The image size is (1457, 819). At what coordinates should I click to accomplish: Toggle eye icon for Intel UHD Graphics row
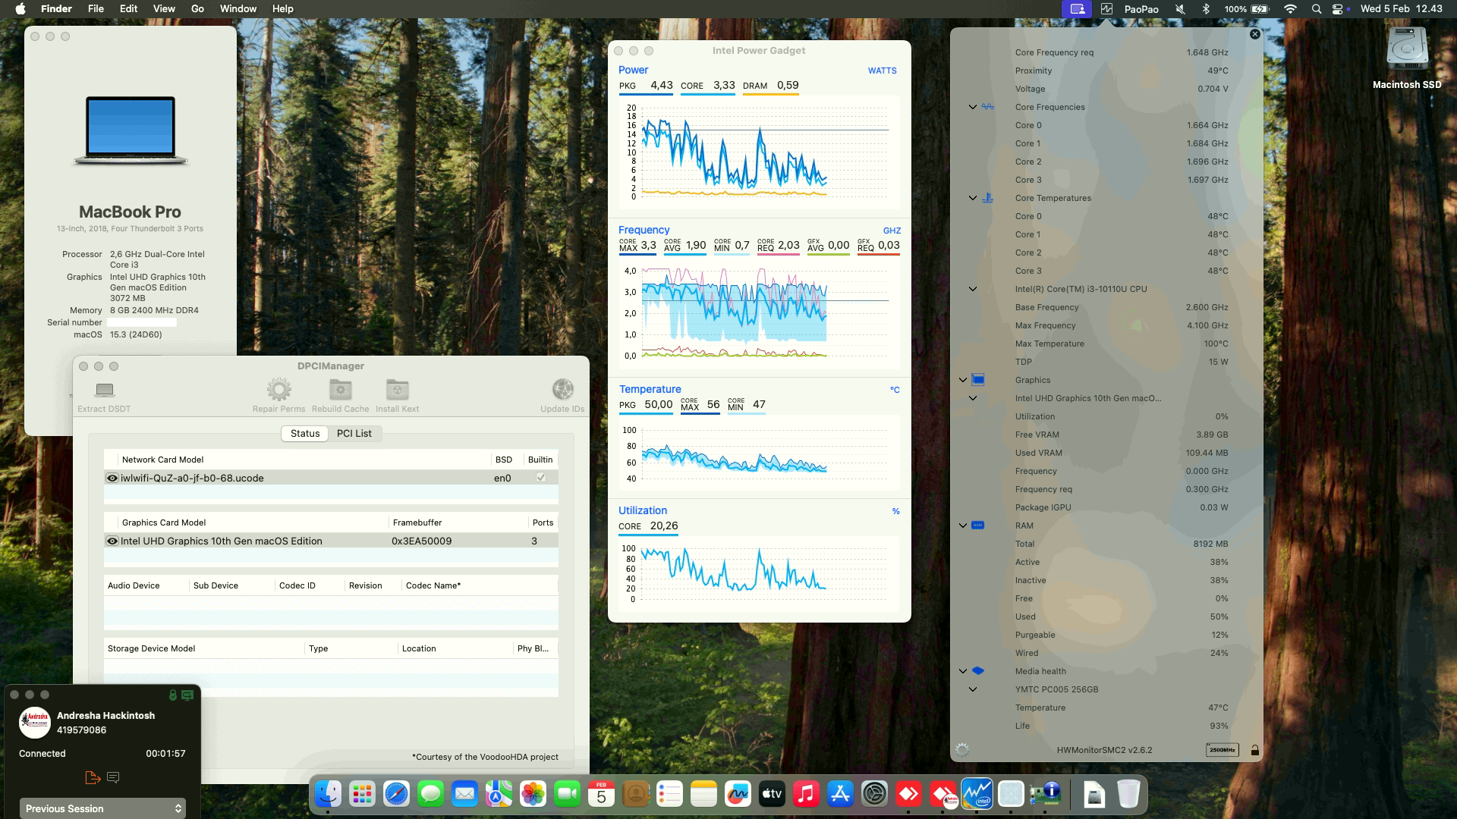pyautogui.click(x=112, y=541)
